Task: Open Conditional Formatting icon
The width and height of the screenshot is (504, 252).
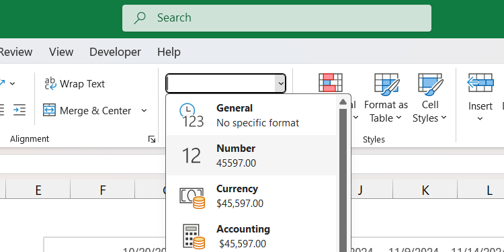Action: (x=331, y=83)
